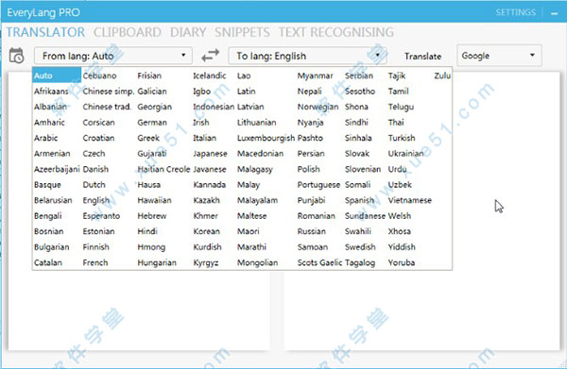Select Catalan from the list
This screenshot has width=567, height=369.
48,262
